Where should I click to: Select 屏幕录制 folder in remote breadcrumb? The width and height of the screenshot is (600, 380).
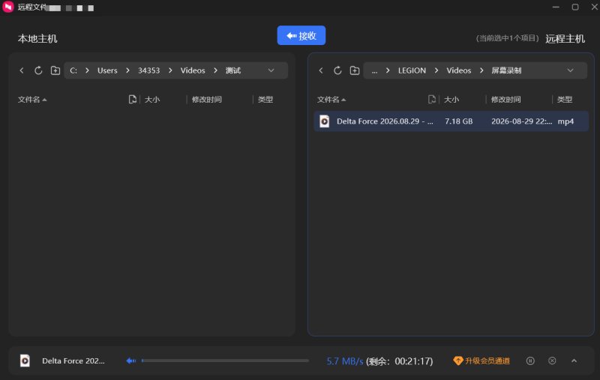pyautogui.click(x=506, y=70)
